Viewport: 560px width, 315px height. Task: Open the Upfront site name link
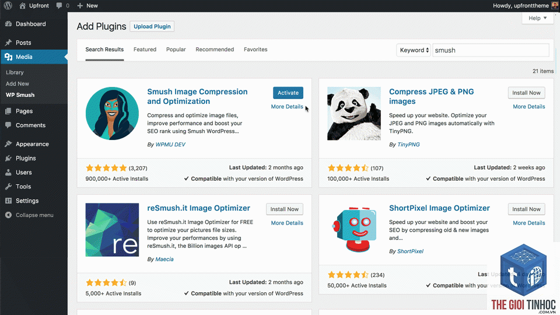pos(39,6)
